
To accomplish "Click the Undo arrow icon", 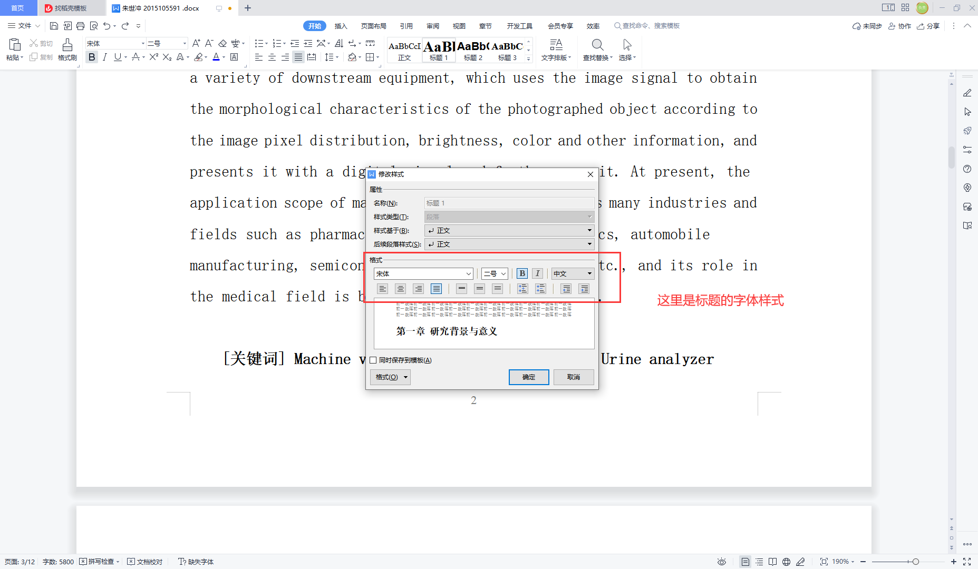I will coord(107,26).
